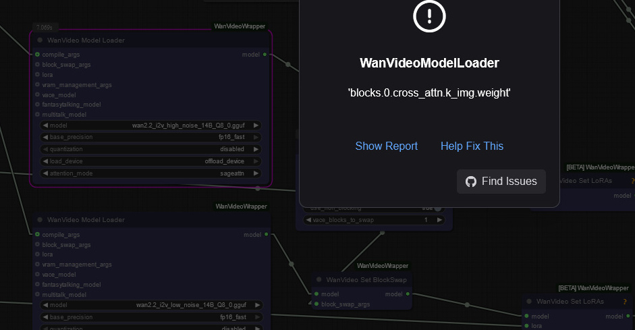
Task: Click block_swap_args input port on Set BlockSwap
Action: tap(316, 304)
